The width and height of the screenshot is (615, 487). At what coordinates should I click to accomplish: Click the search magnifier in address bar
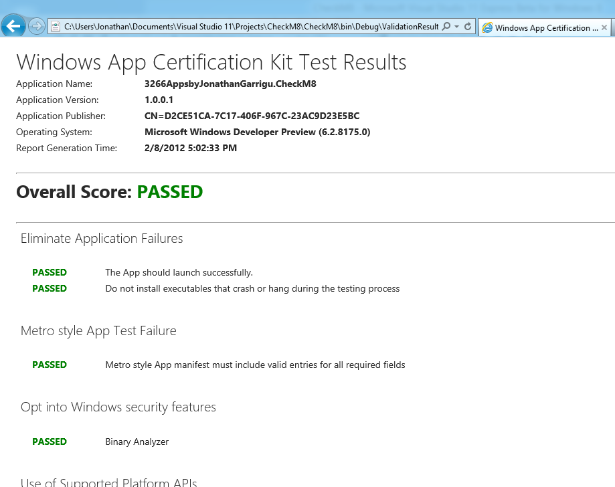446,27
